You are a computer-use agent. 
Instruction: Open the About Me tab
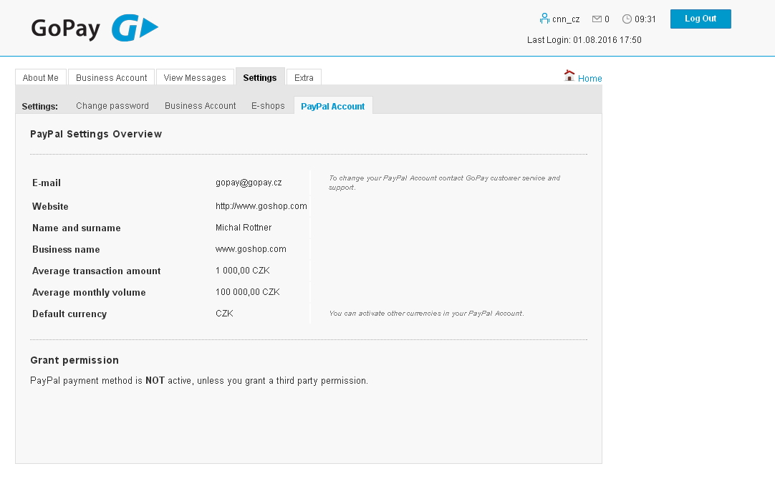point(41,77)
